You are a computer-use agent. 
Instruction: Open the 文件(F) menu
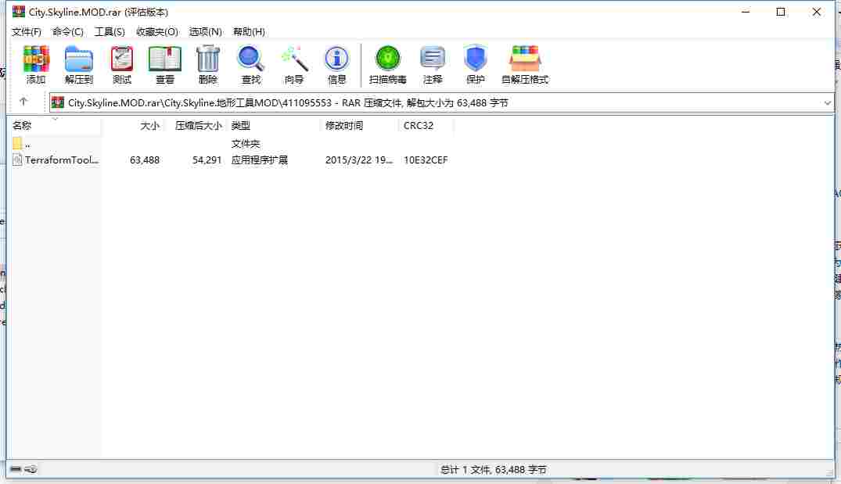(x=27, y=31)
